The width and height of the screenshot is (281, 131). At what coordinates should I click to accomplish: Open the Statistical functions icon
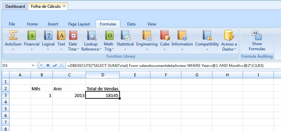click(125, 35)
